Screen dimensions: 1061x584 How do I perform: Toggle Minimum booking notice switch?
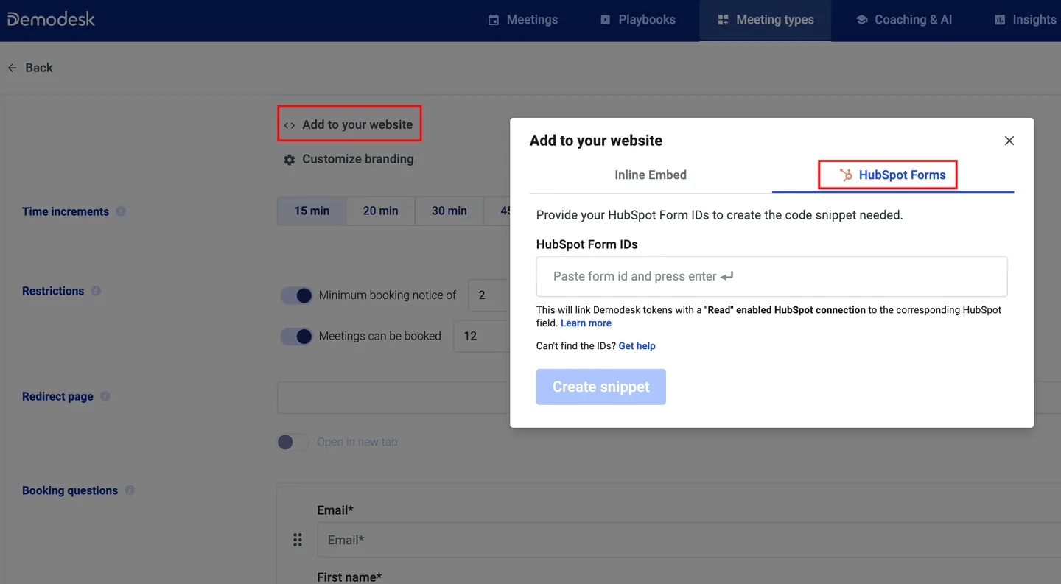coord(297,295)
